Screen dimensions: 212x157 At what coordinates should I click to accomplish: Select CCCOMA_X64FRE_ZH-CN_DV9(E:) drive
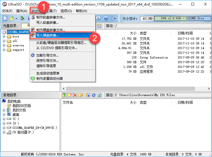[x=35, y=128]
